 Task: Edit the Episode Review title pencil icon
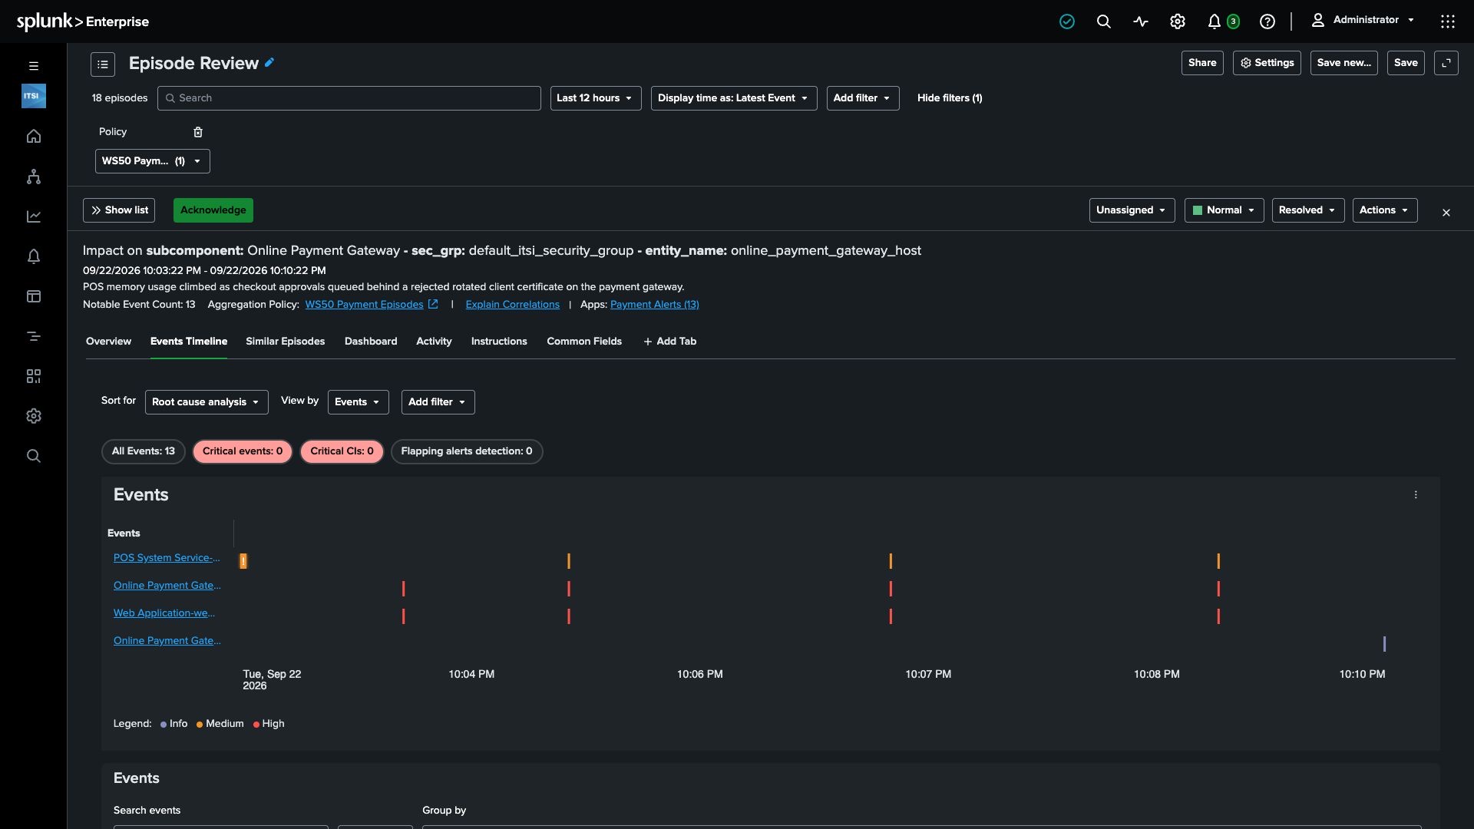[269, 63]
